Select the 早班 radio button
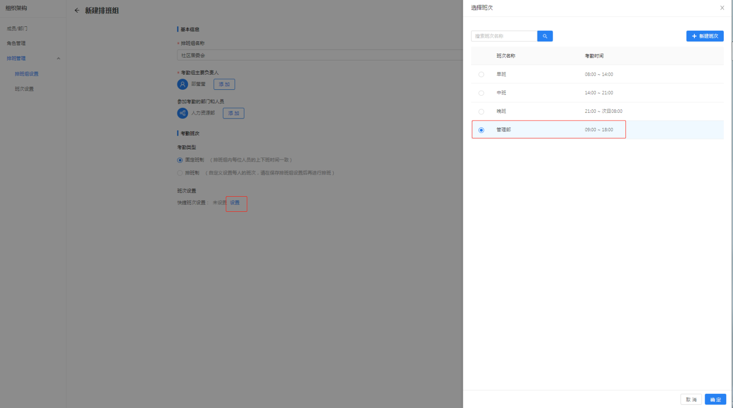The image size is (733, 408). coord(481,75)
